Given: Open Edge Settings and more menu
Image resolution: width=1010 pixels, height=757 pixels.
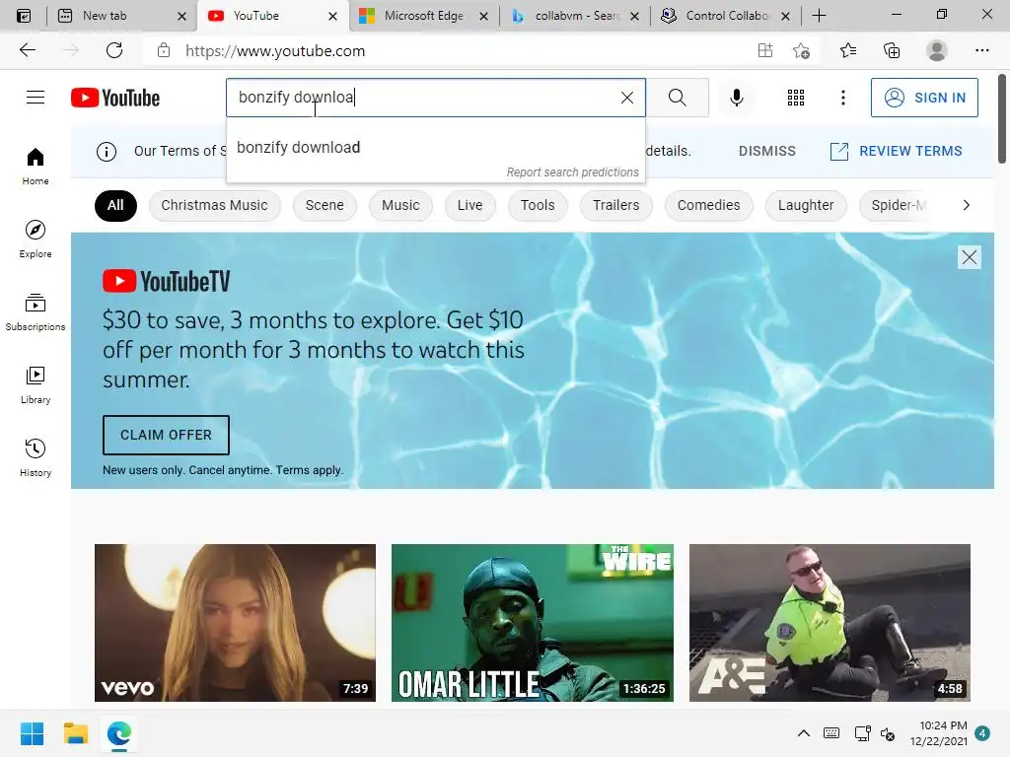Looking at the screenshot, I should [x=981, y=50].
